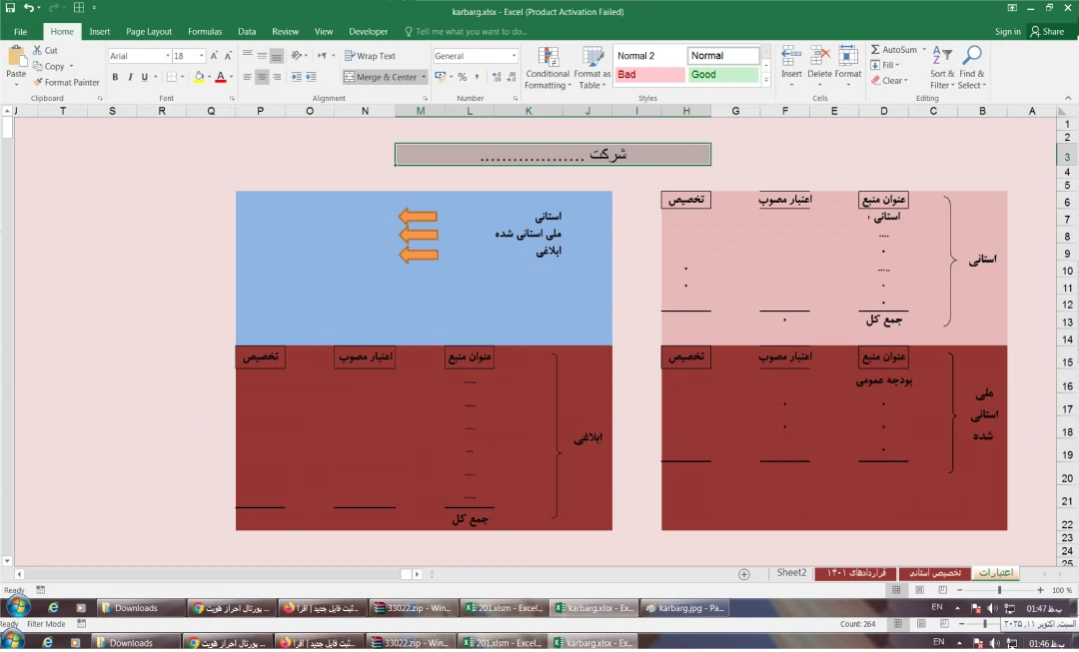Click the Format Painter brush icon
The image size is (1079, 652).
pyautogui.click(x=38, y=83)
